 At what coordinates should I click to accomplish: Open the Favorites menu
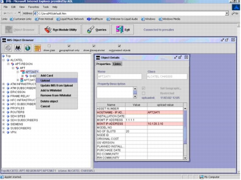34,7
